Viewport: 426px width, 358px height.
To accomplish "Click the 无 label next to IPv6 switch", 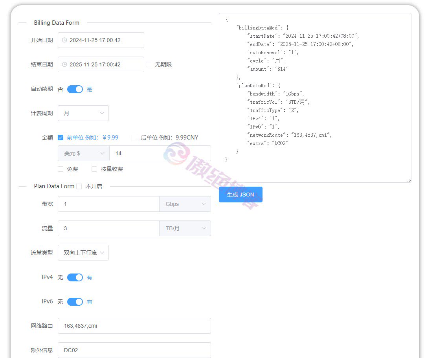I will (60, 302).
